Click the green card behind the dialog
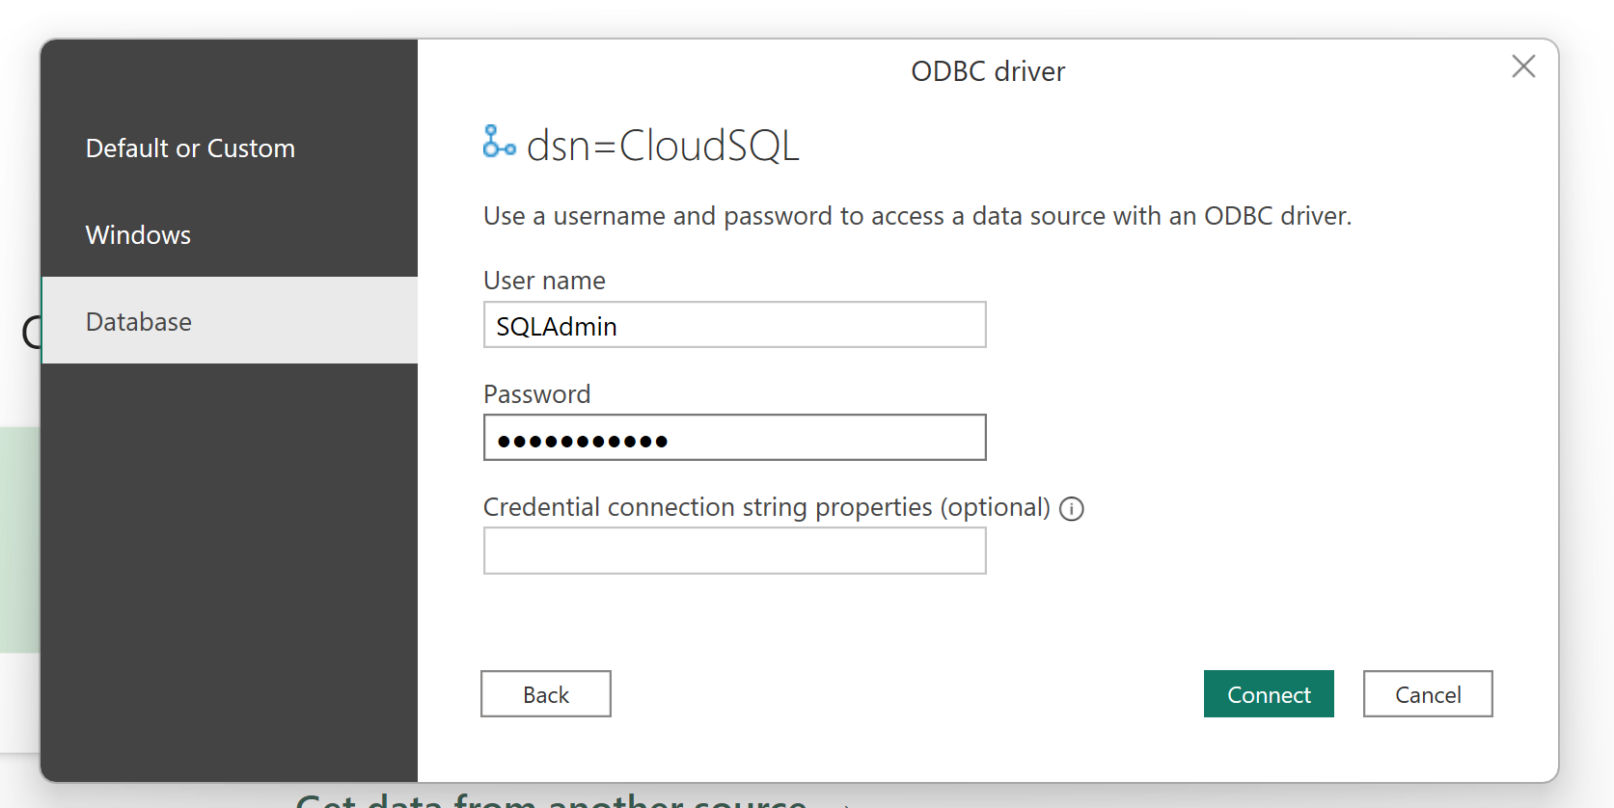 [18, 540]
